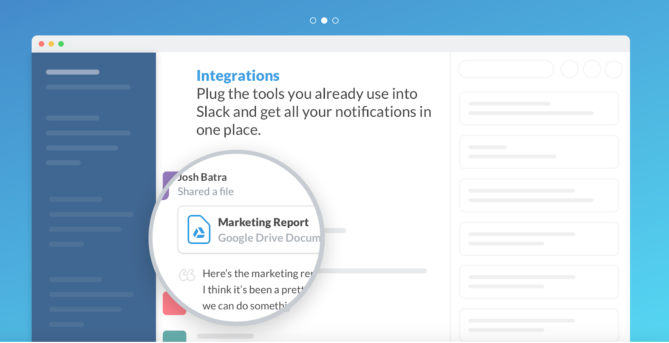The width and height of the screenshot is (669, 343).
Task: Close the window with the red button
Action: [41, 44]
